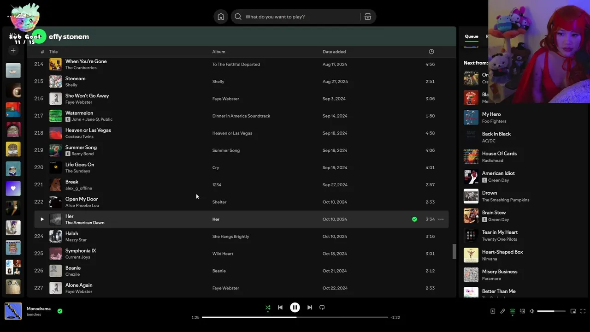This screenshot has width=590, height=332.
Task: Open the Connect to a device icon
Action: tap(522, 311)
